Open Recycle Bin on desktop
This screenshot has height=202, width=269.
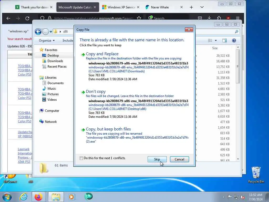pyautogui.click(x=256, y=175)
